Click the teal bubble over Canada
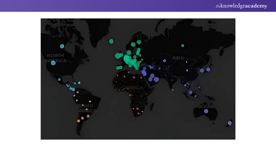The image size is (276, 146). click(62, 46)
